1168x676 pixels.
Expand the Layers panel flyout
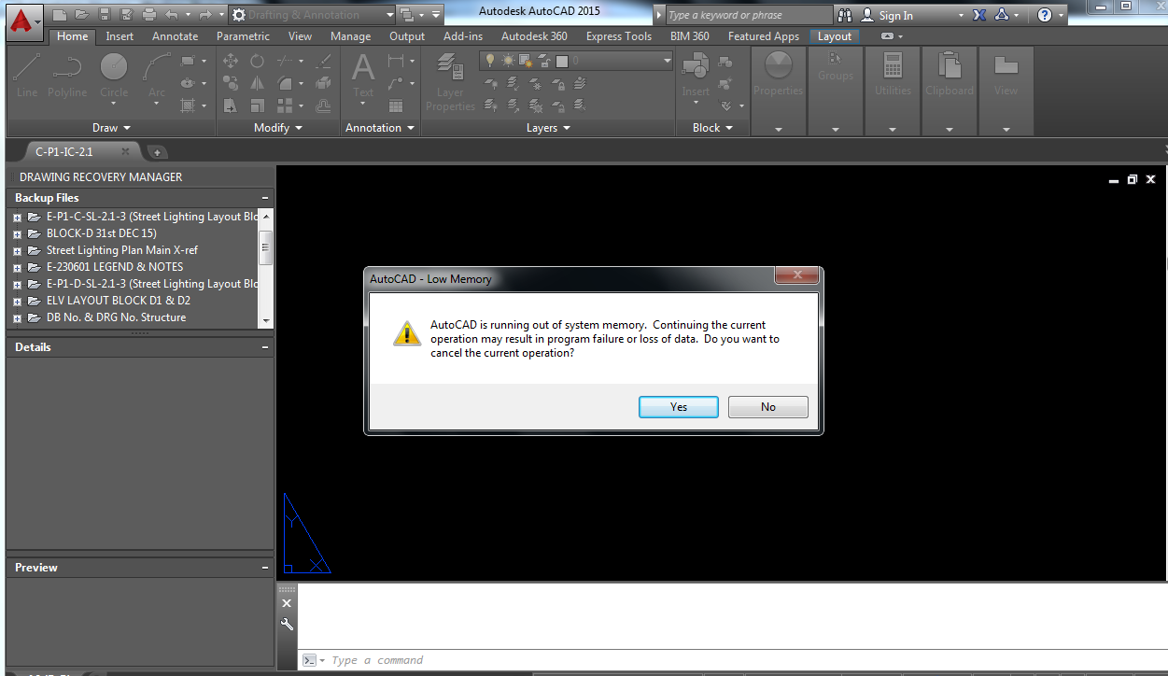(548, 128)
